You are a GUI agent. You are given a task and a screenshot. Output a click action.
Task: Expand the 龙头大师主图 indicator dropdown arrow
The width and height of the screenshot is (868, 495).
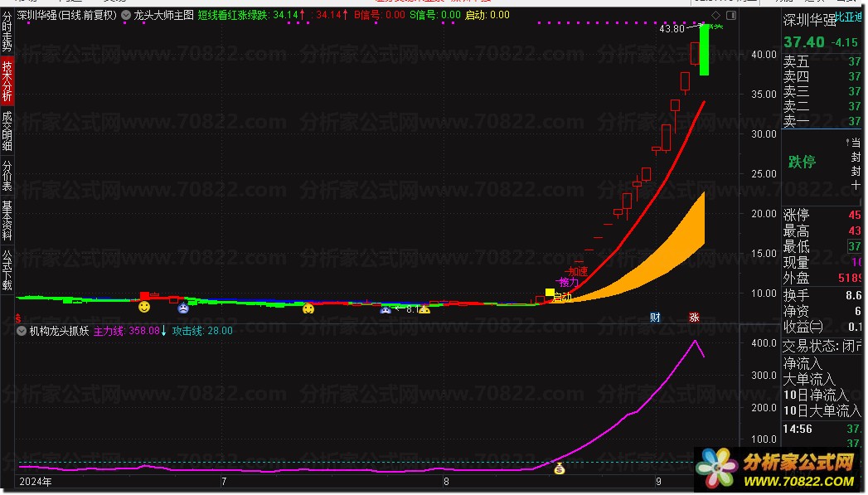point(126,15)
